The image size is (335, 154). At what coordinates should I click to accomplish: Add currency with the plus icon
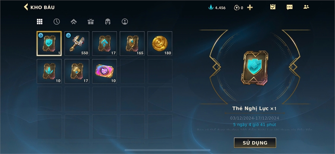tap(250, 7)
